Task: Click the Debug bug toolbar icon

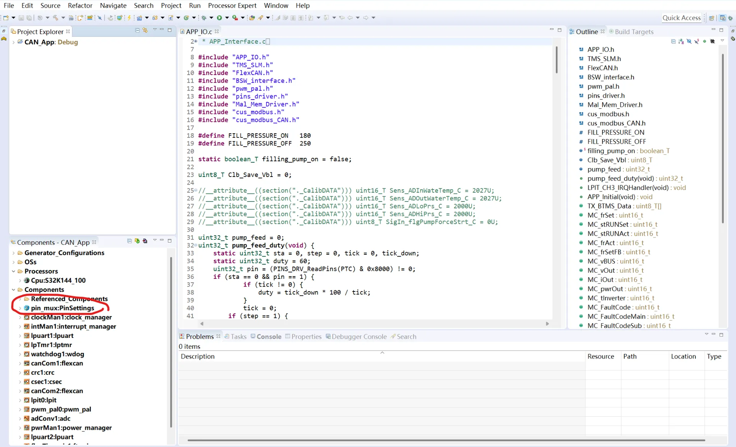Action: (x=204, y=18)
